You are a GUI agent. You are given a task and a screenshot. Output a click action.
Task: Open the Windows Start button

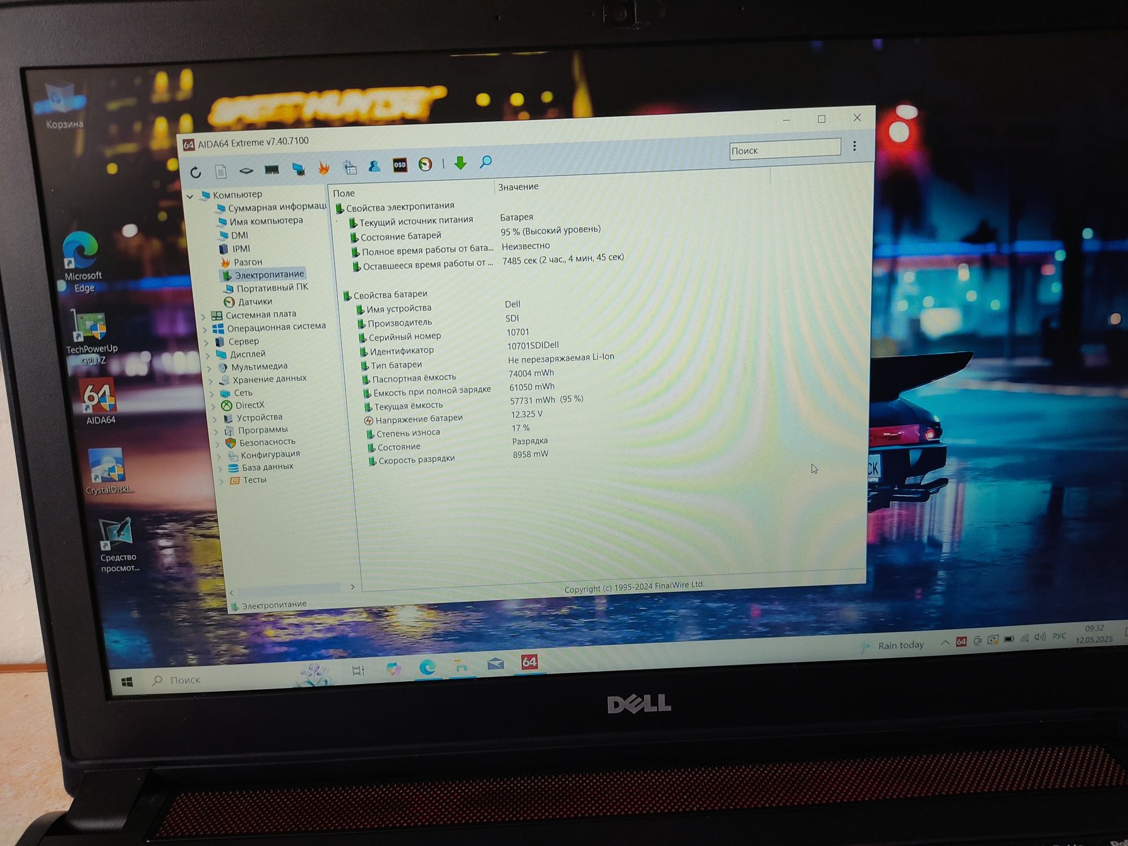[127, 682]
